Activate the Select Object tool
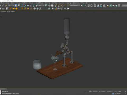The width and height of the screenshot is (127, 95). click(x=16, y=6)
